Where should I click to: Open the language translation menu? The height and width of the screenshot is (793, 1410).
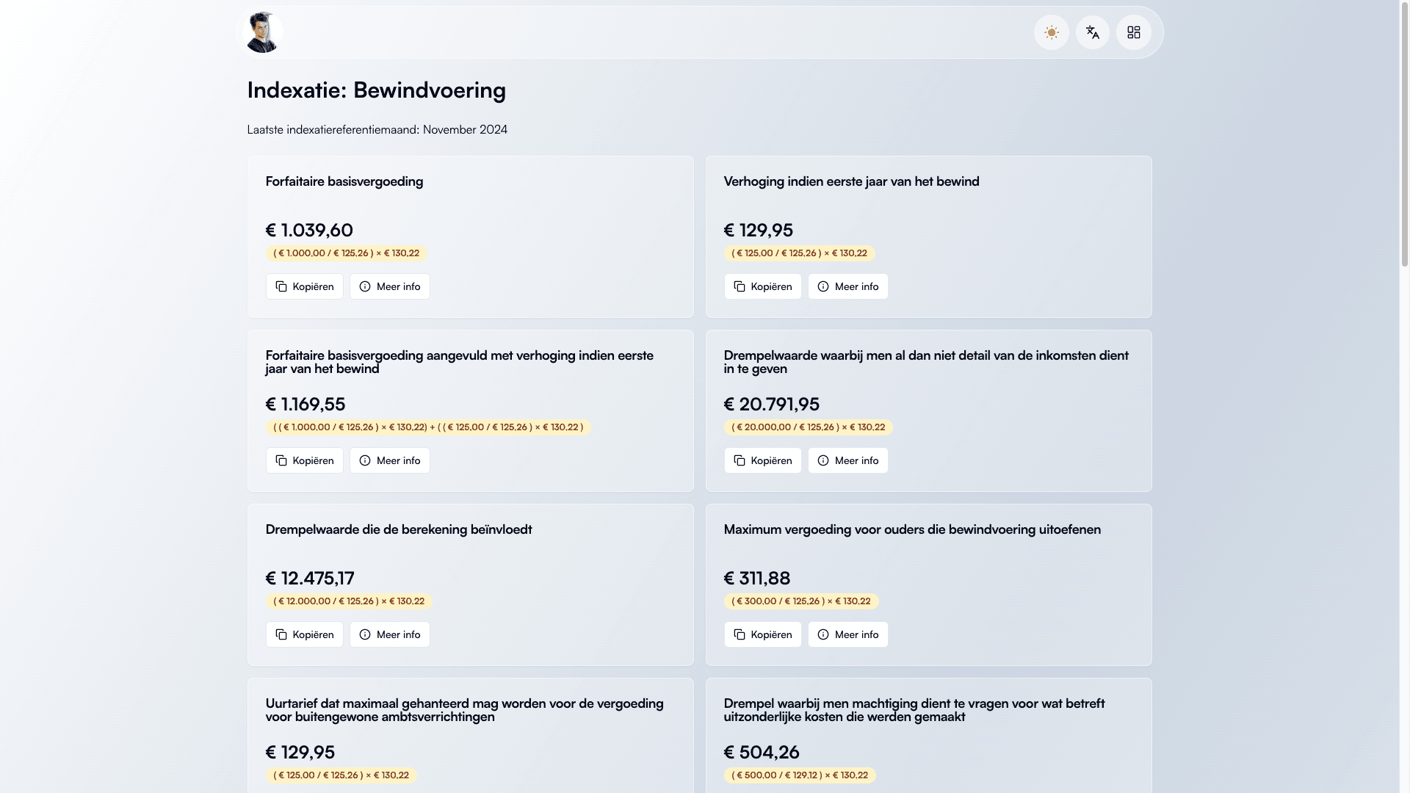pos(1092,32)
